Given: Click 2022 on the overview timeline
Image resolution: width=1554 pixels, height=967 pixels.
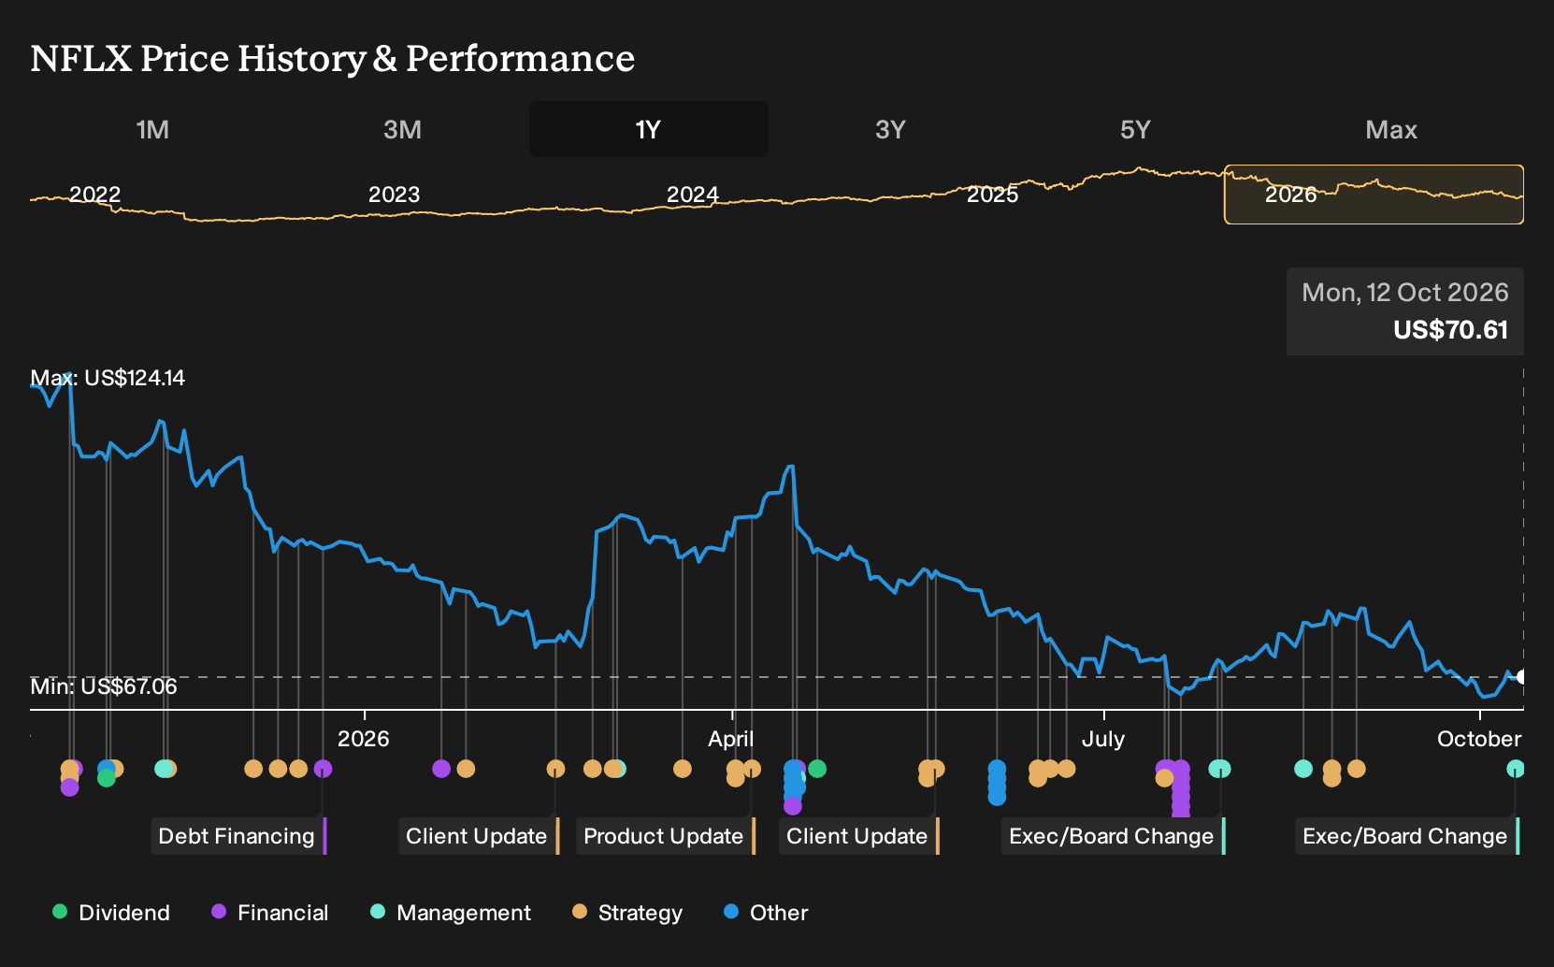Looking at the screenshot, I should 95,195.
